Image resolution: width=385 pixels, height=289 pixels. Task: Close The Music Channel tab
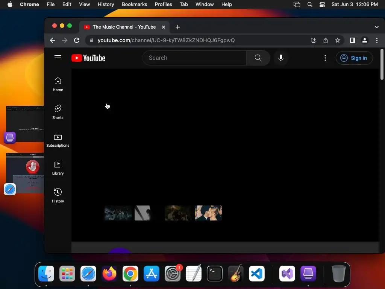point(164,27)
